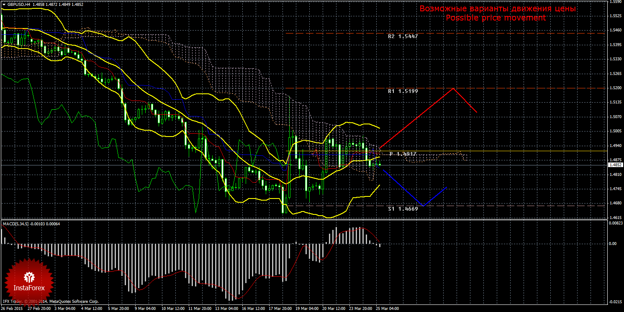Image resolution: width=624 pixels, height=312 pixels.
Task: Click the 1.5070 price scale value
Action: [615, 117]
